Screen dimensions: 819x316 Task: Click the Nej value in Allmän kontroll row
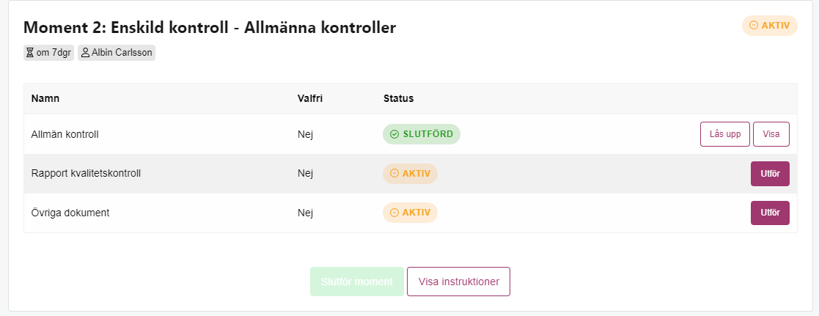tap(305, 134)
